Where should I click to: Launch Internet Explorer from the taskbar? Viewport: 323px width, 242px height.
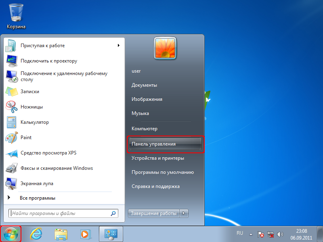[36, 234]
